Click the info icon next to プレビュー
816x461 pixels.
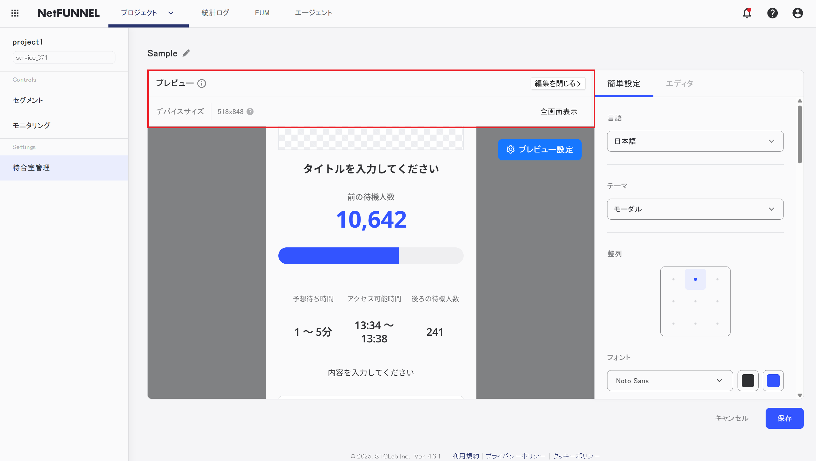click(202, 83)
